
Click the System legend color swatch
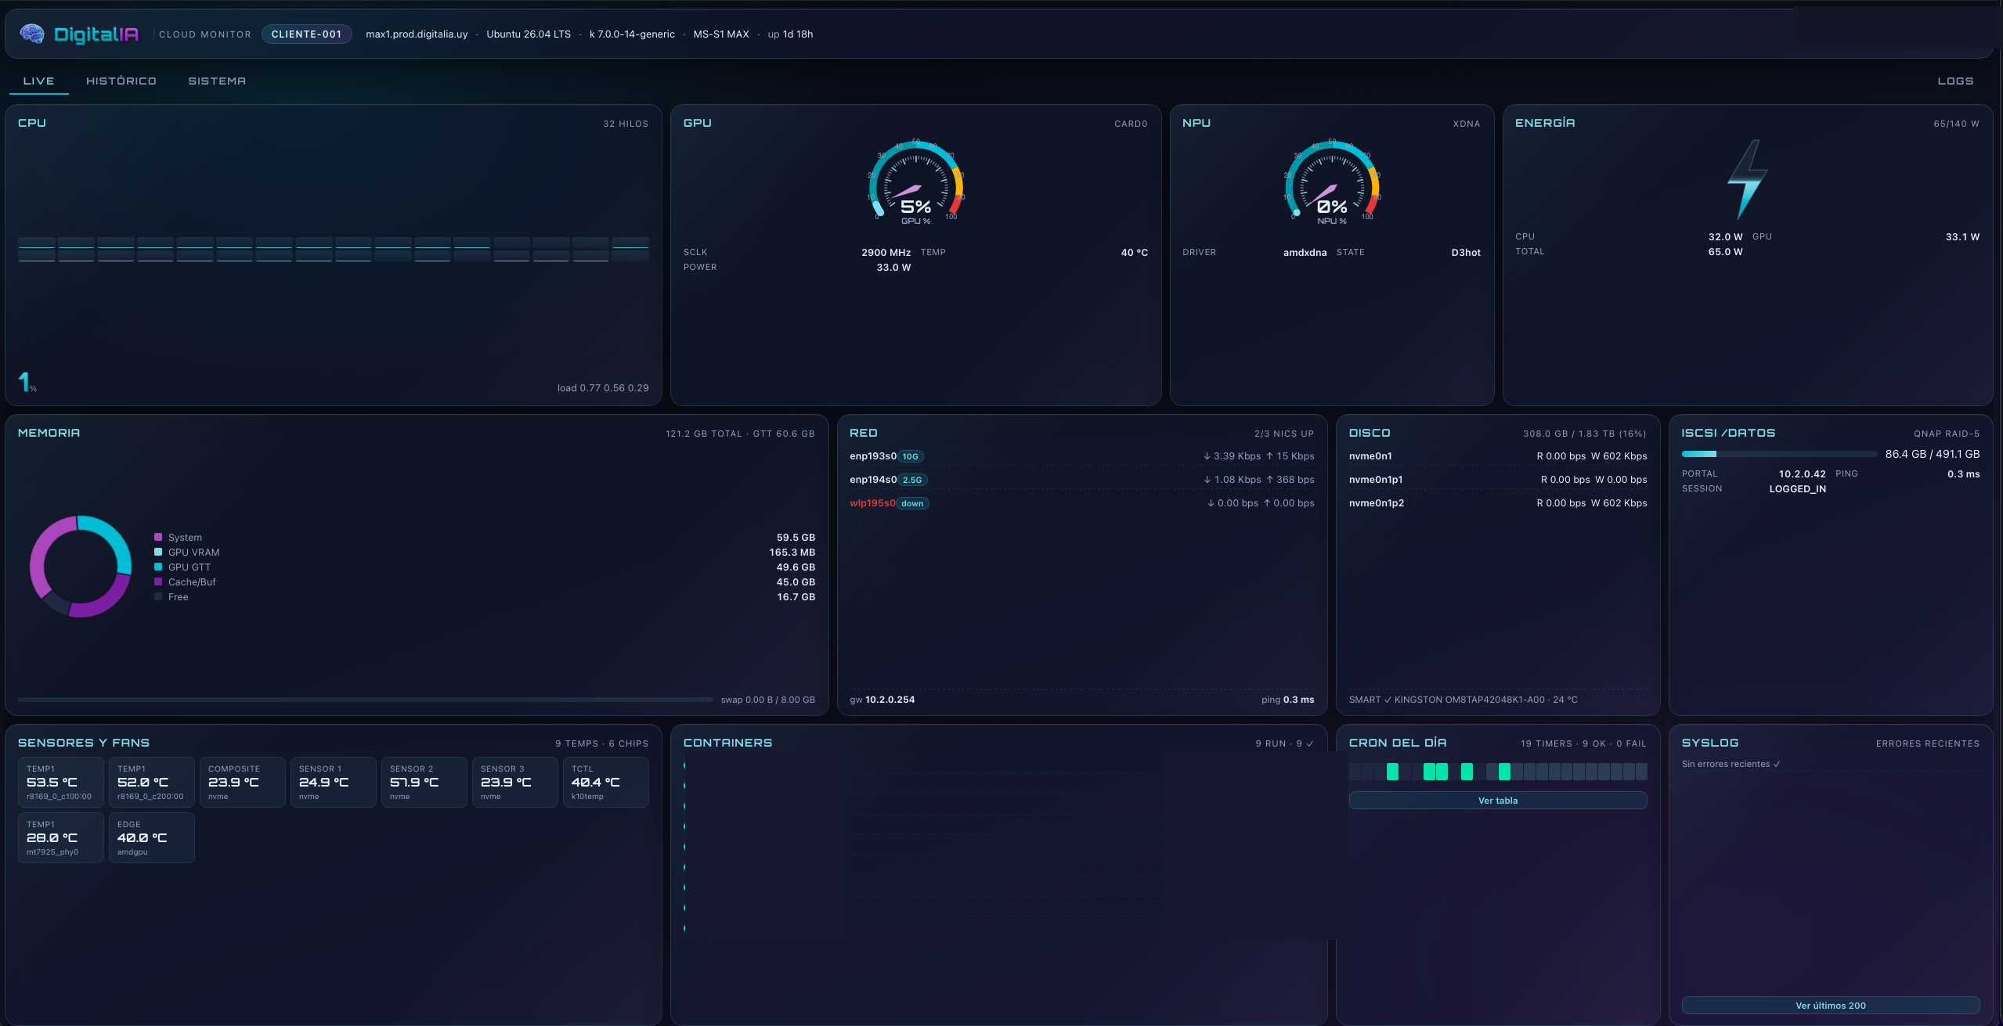click(158, 537)
